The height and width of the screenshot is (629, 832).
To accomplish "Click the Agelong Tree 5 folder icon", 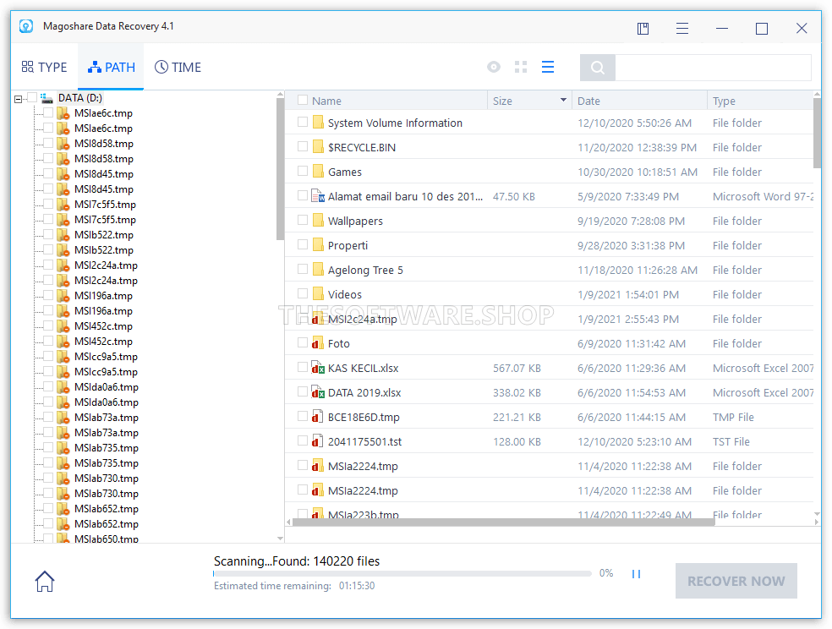I will pos(318,270).
